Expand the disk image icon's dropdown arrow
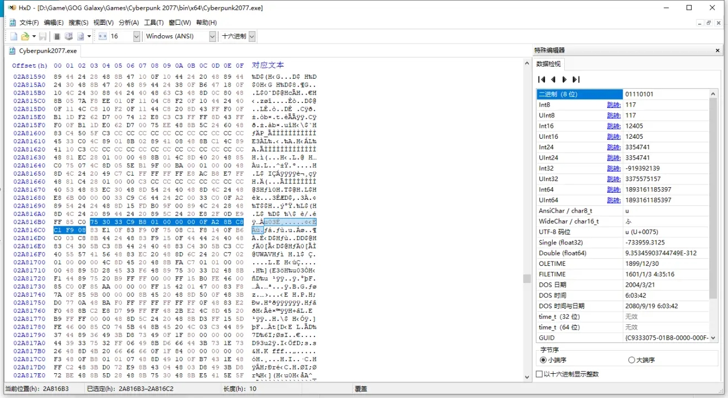 point(89,36)
